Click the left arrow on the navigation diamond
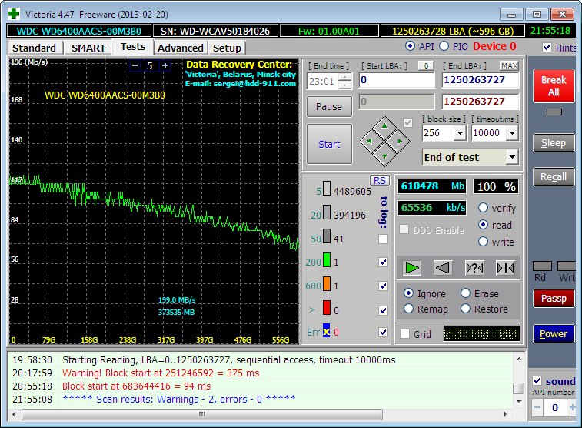 (369, 141)
